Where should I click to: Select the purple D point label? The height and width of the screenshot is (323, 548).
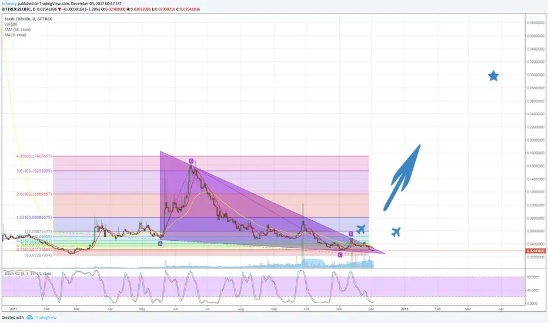coord(351,234)
